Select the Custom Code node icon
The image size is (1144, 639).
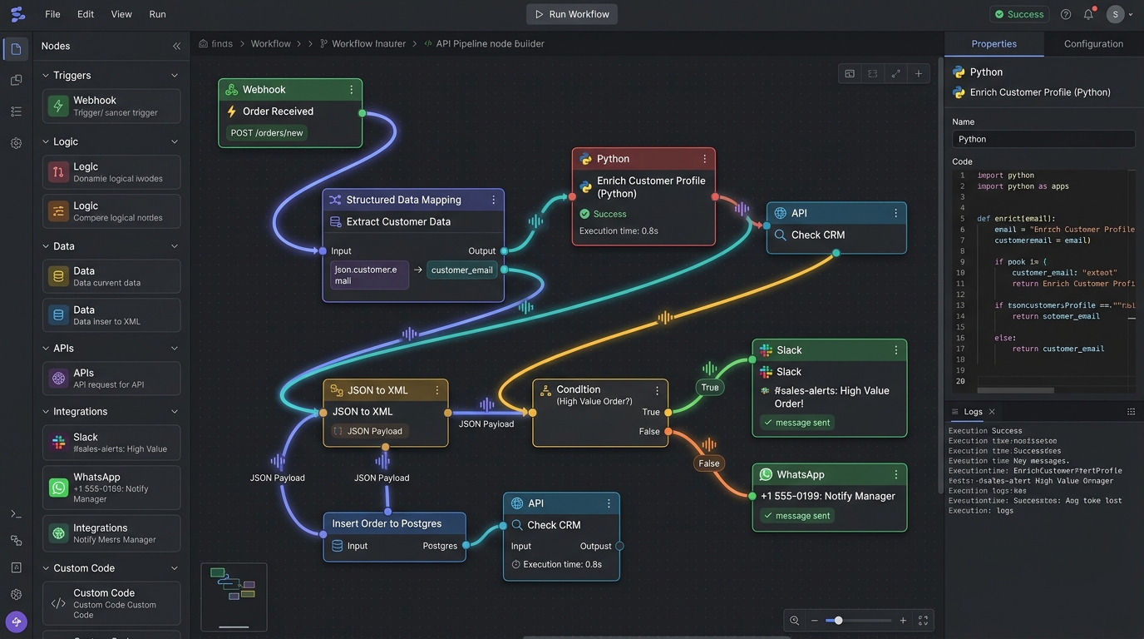tap(58, 603)
